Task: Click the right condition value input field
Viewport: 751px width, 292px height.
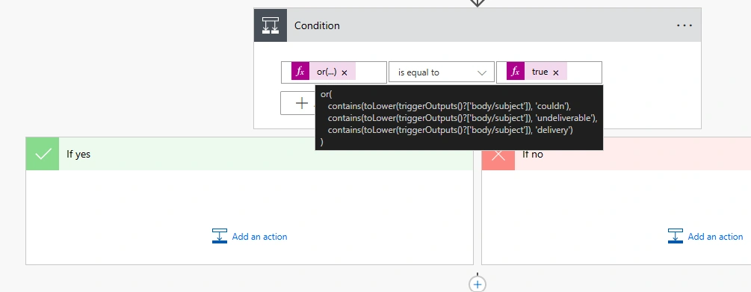Action: click(549, 72)
